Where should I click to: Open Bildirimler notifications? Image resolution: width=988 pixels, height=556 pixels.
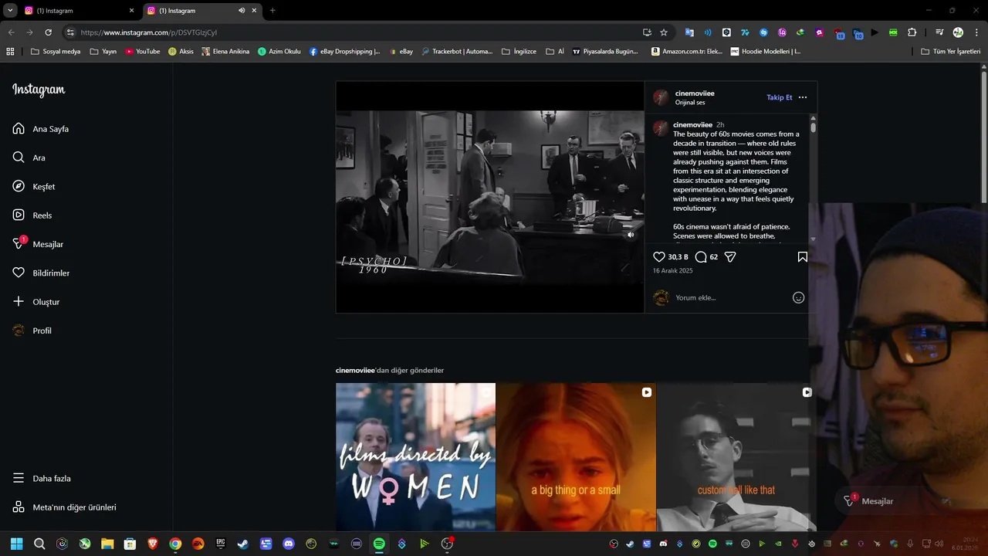pos(41,273)
